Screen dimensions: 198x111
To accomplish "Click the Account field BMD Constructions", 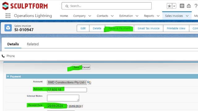I will coord(67,82).
